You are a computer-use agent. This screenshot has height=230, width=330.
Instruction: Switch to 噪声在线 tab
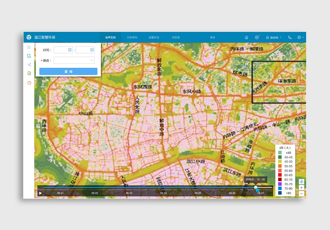click(111, 37)
